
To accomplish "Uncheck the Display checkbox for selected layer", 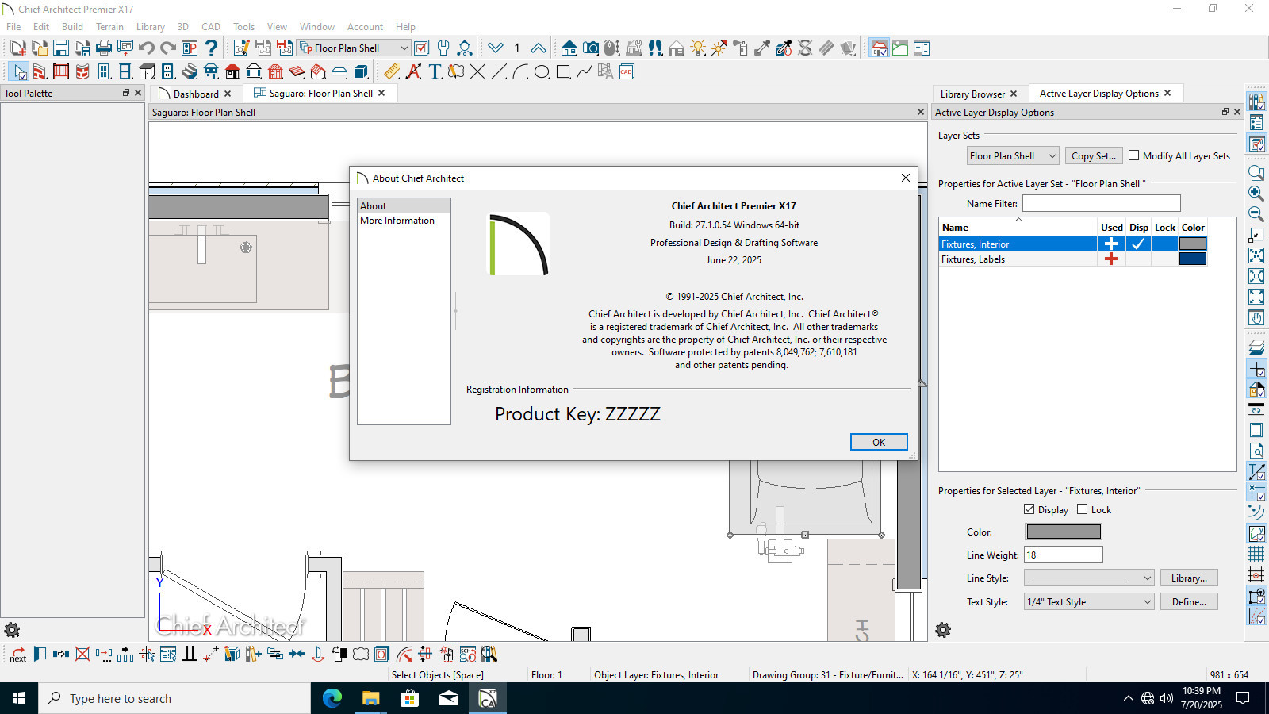I will click(x=1029, y=509).
